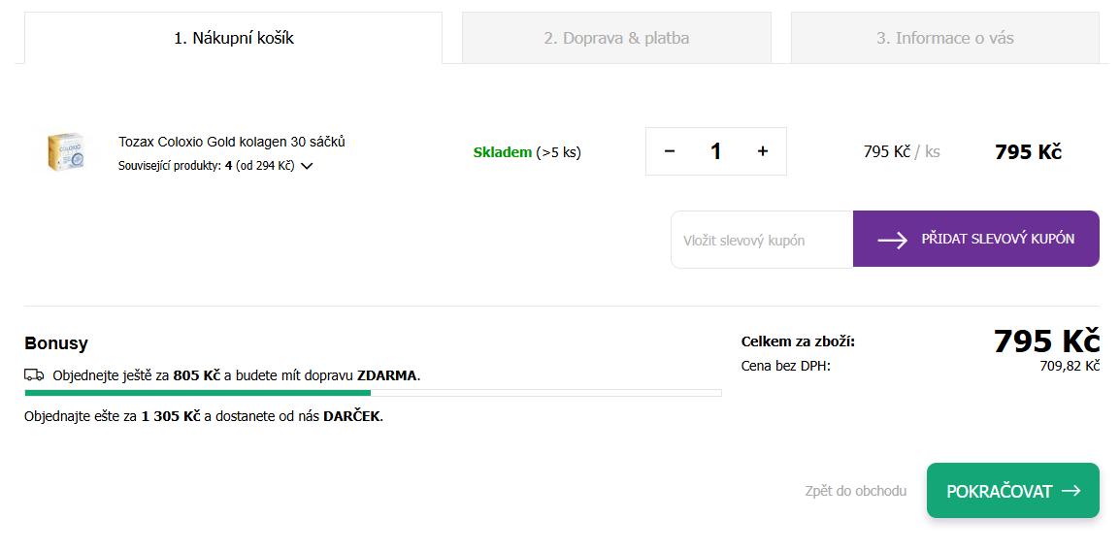Click arrow icon on coupon button
1120x552 pixels.
click(x=892, y=240)
